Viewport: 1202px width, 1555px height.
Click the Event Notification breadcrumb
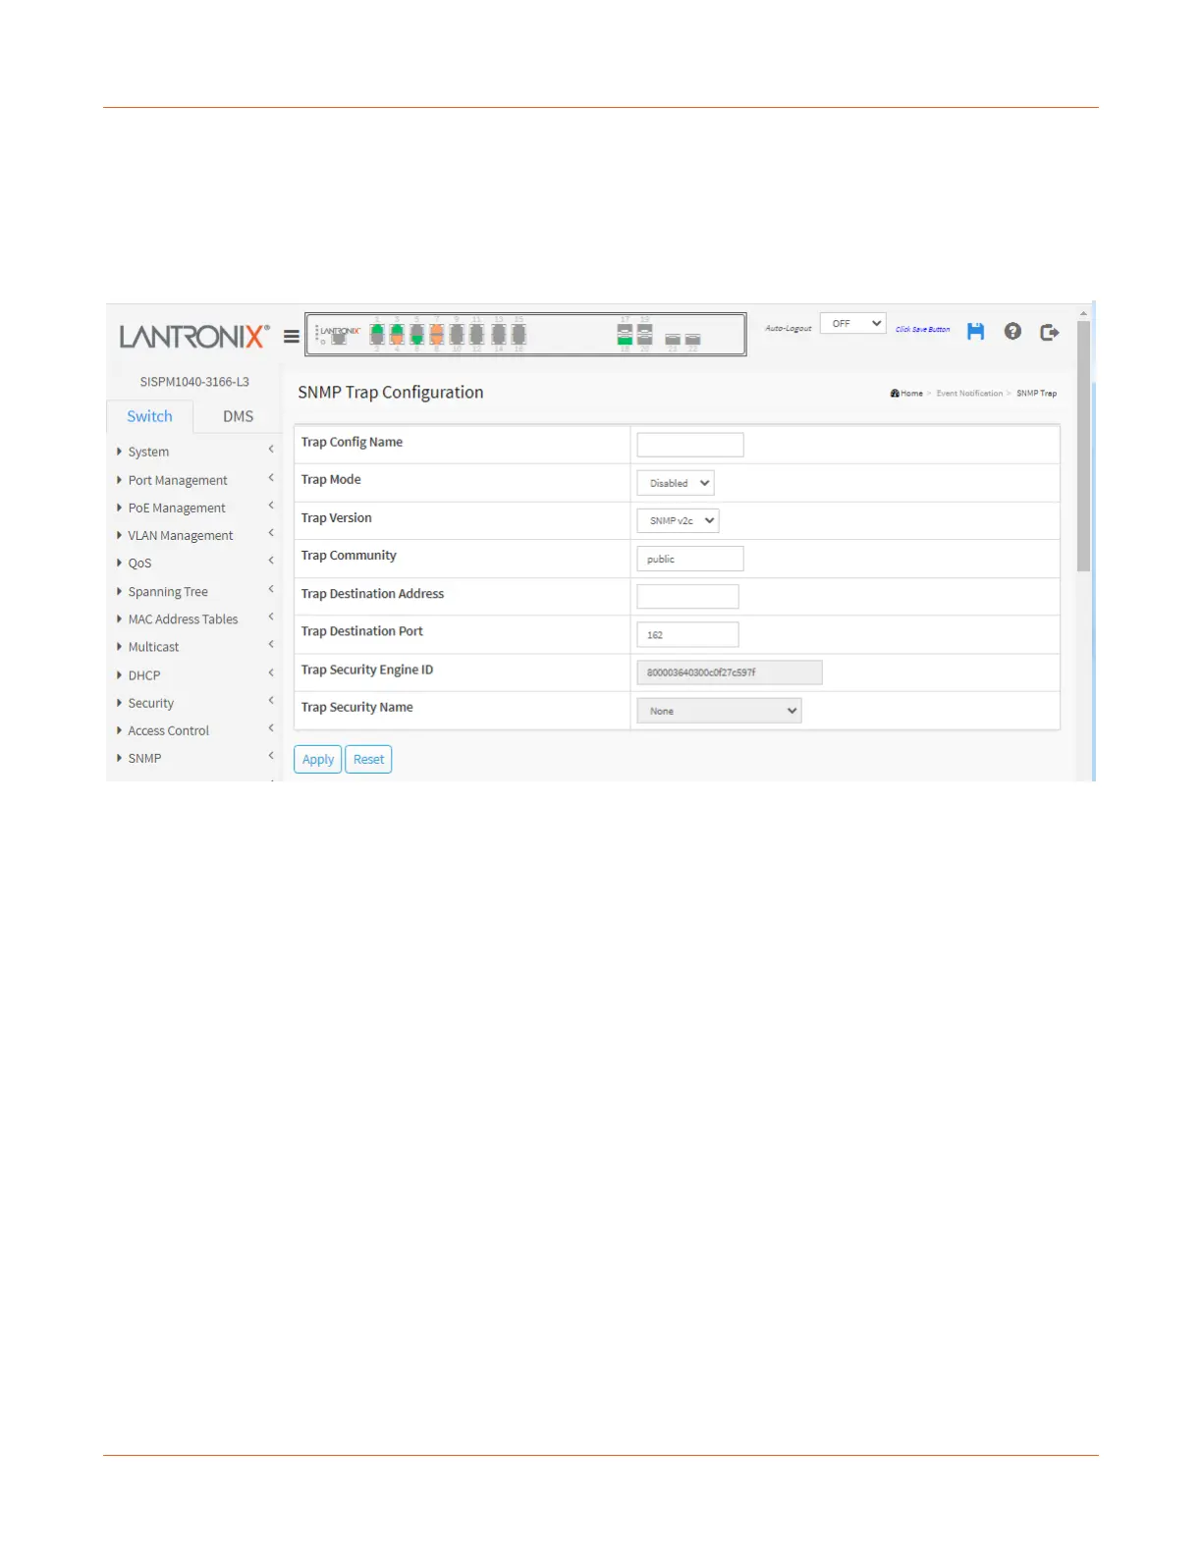tap(969, 394)
